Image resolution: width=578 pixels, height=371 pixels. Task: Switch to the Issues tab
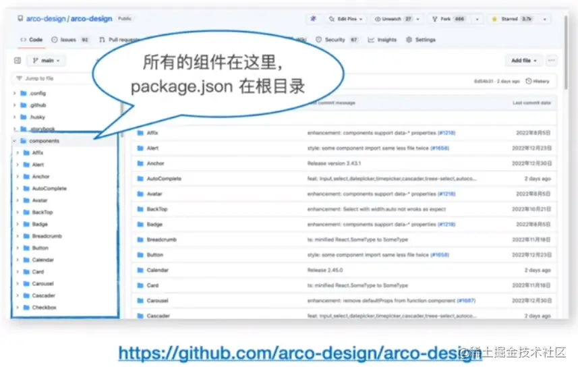70,39
